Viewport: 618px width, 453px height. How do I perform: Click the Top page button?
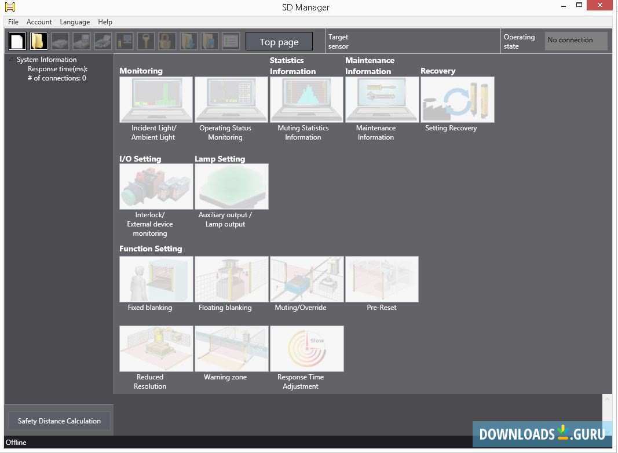(x=279, y=41)
